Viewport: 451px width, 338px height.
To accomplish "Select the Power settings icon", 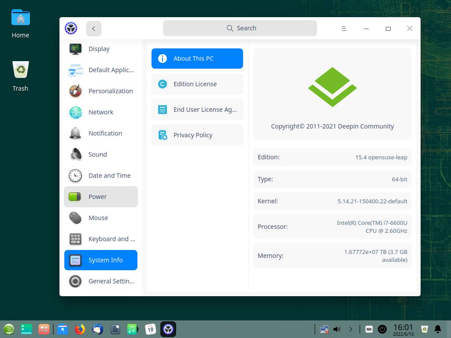I will click(x=75, y=197).
